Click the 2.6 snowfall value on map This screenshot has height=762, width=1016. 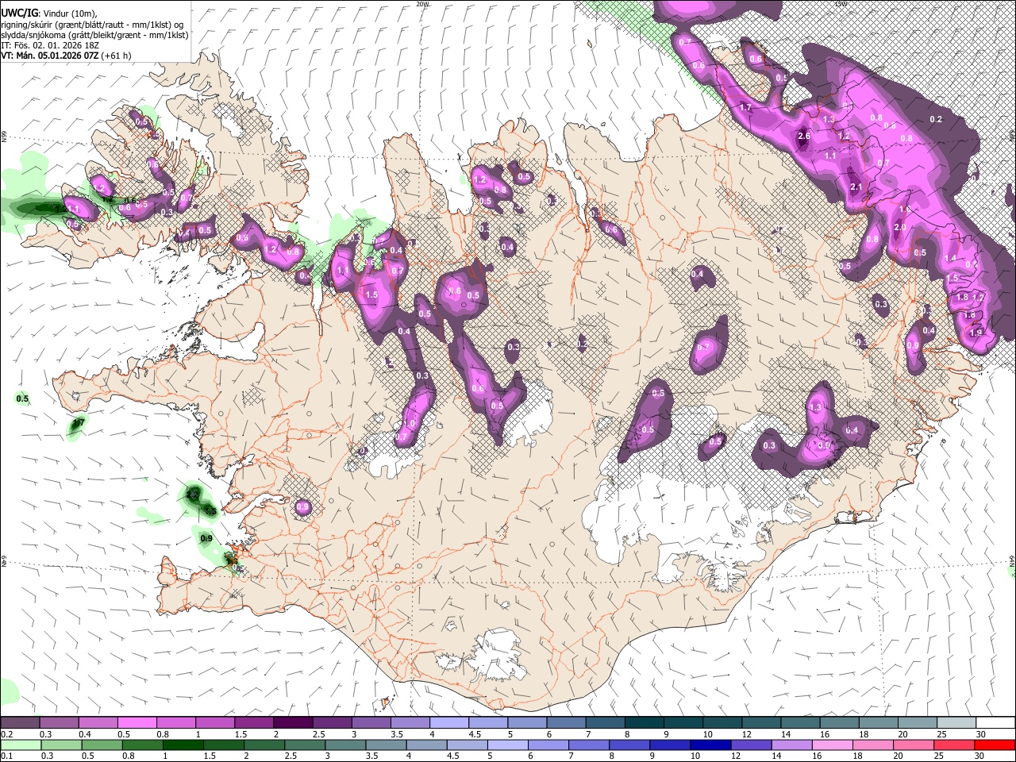click(x=803, y=136)
